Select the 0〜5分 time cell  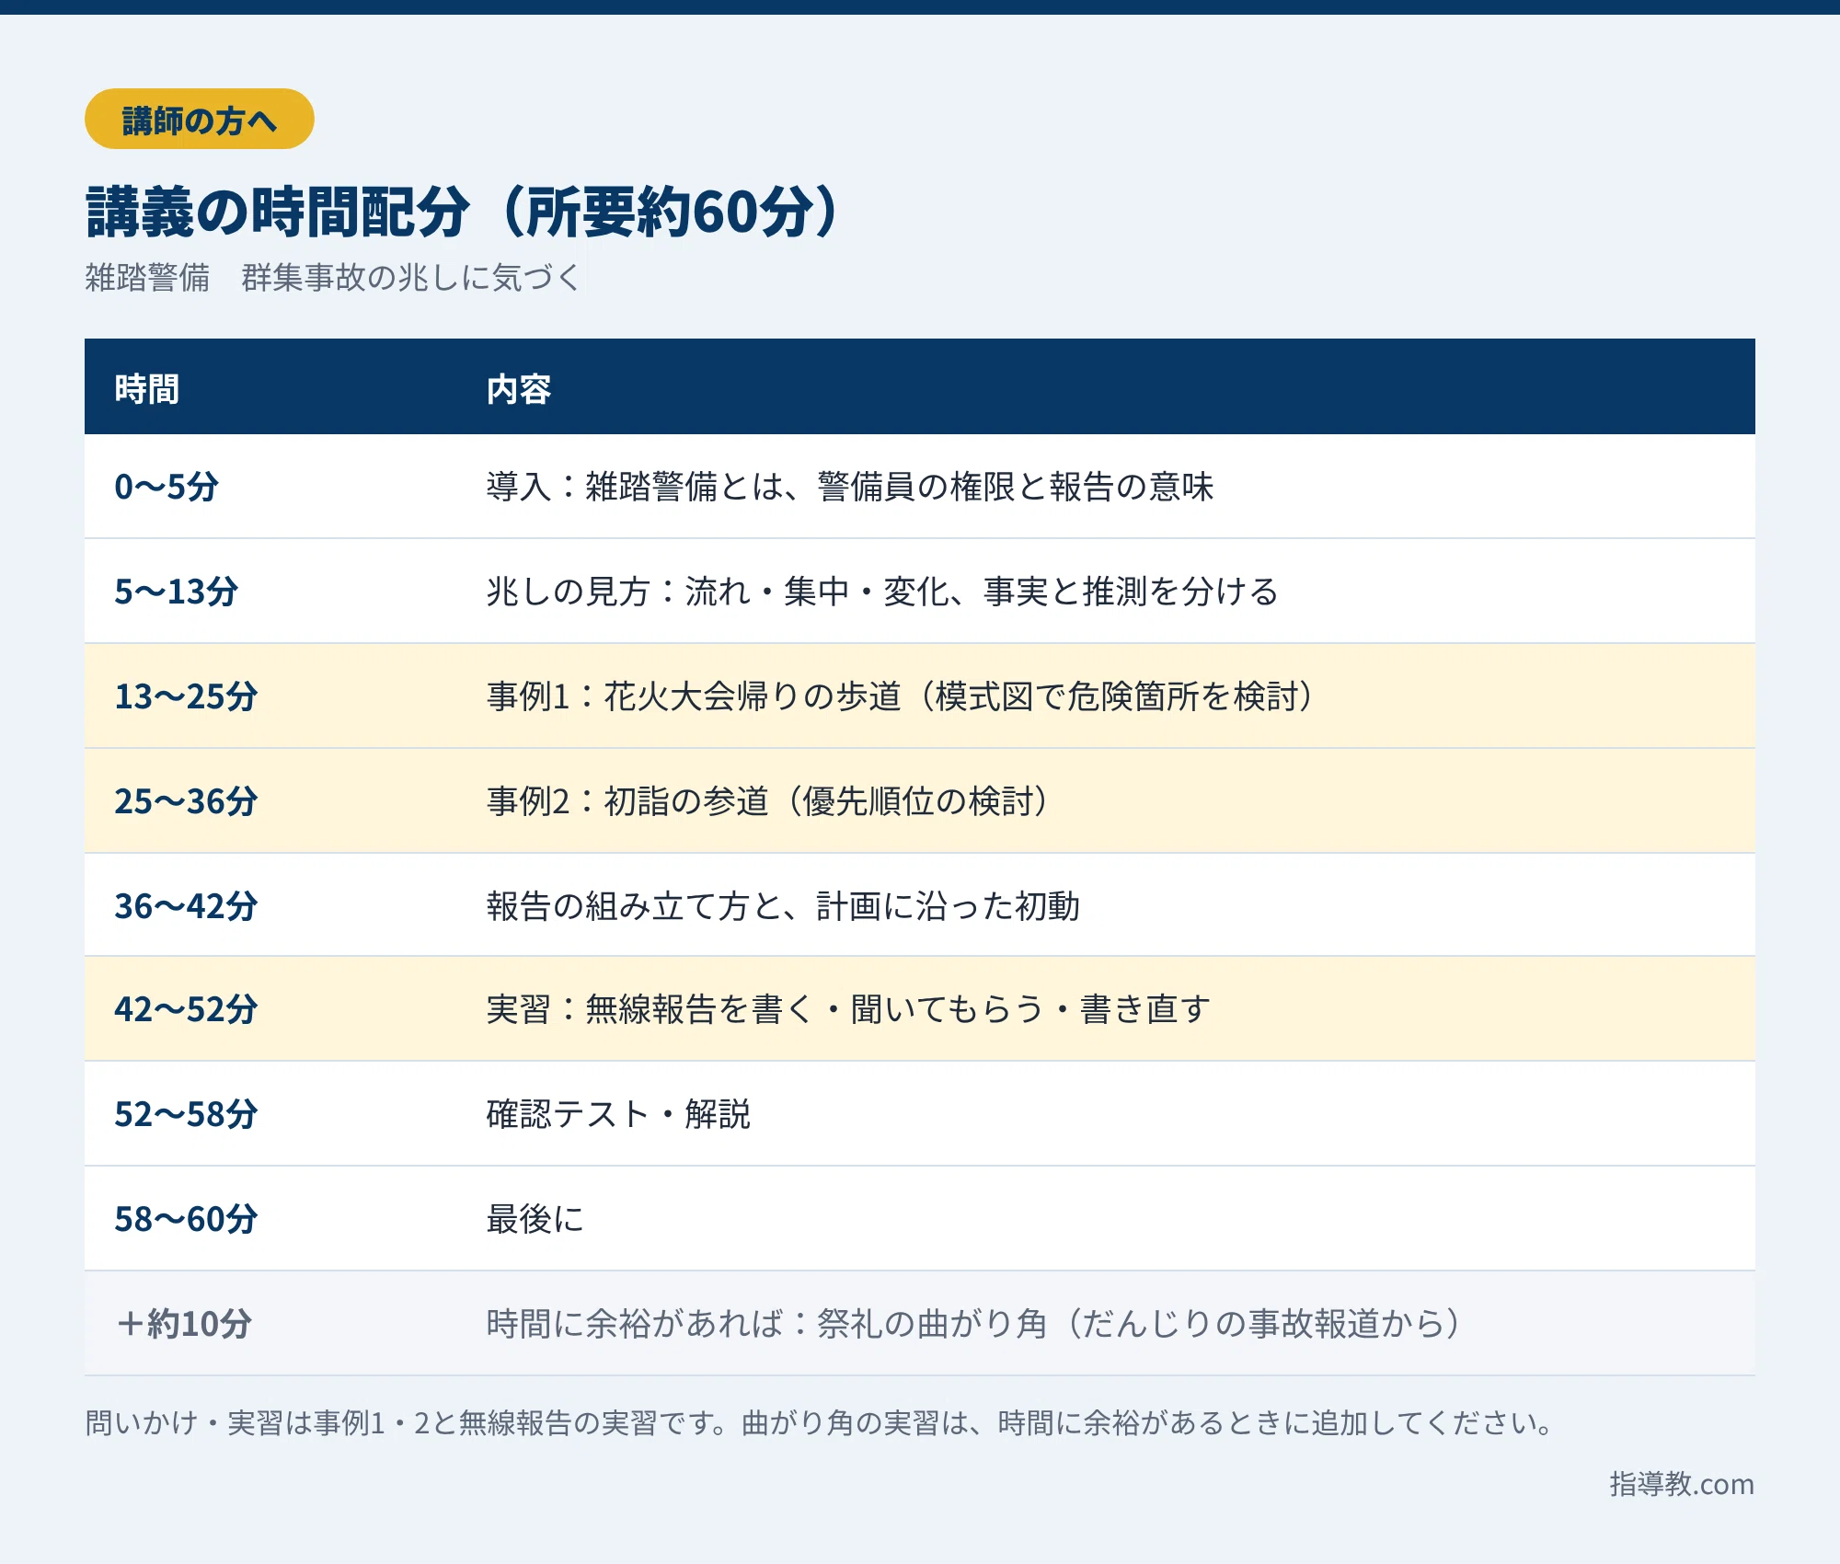click(x=167, y=487)
